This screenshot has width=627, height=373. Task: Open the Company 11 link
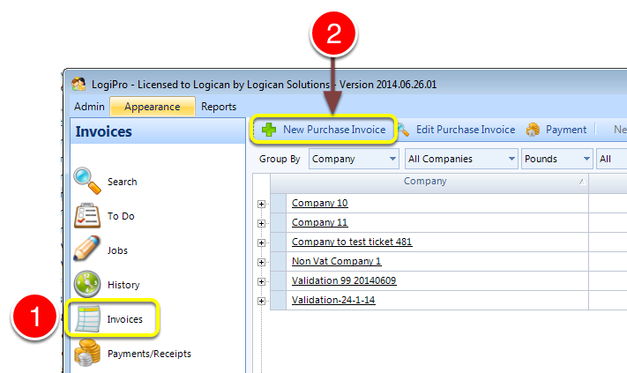click(x=319, y=222)
